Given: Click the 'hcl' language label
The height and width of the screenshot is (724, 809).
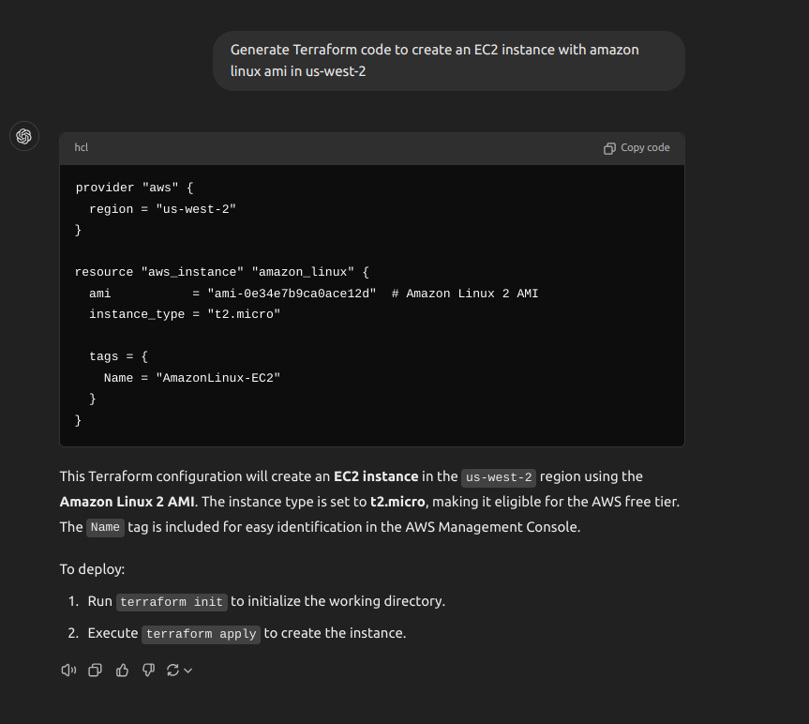Looking at the screenshot, I should [x=81, y=147].
